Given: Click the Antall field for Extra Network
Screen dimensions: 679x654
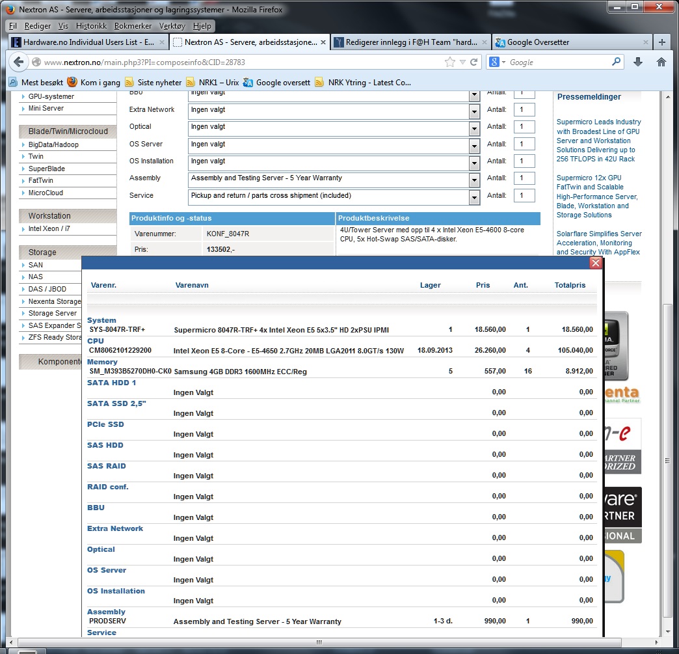Looking at the screenshot, I should pos(524,109).
